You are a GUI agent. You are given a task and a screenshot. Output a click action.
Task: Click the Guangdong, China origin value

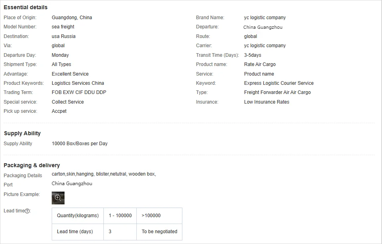(x=72, y=18)
